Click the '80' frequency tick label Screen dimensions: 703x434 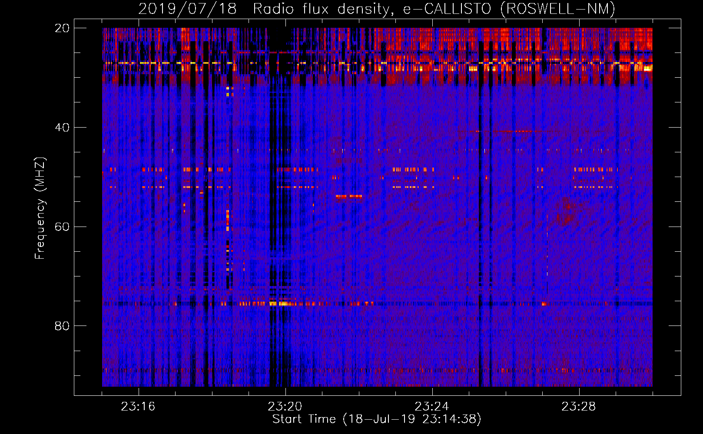[x=62, y=326]
